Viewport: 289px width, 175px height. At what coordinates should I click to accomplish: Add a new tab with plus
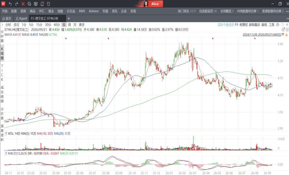(69, 19)
